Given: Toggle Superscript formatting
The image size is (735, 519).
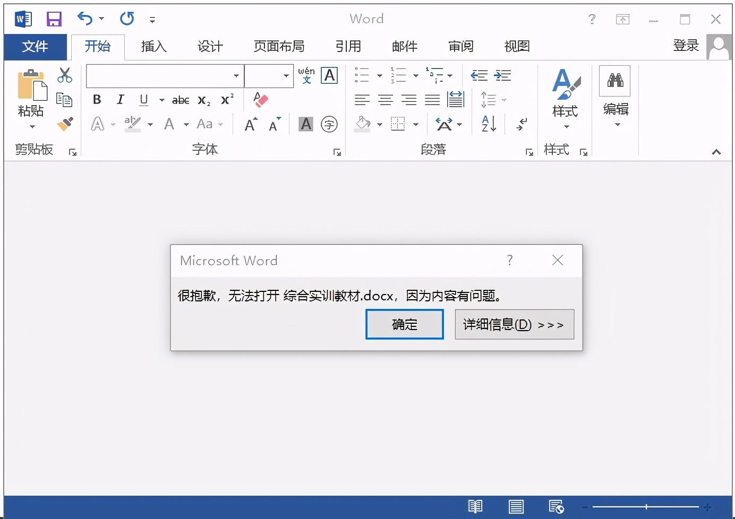Looking at the screenshot, I should click(x=227, y=99).
